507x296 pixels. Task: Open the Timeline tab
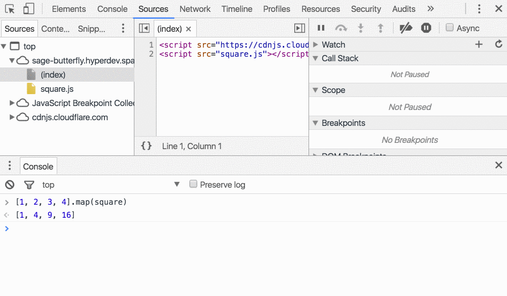(x=236, y=9)
